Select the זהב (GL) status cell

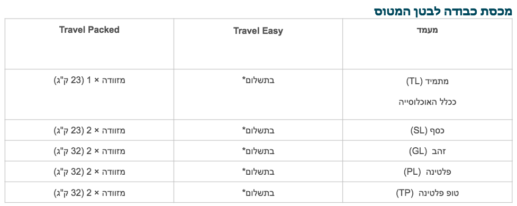point(428,151)
